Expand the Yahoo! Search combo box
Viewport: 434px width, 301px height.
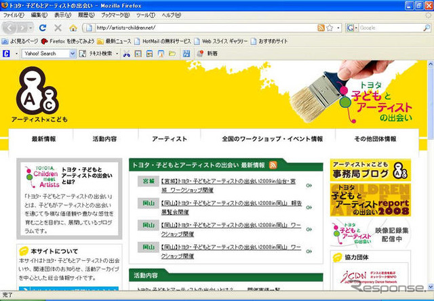click(73, 54)
